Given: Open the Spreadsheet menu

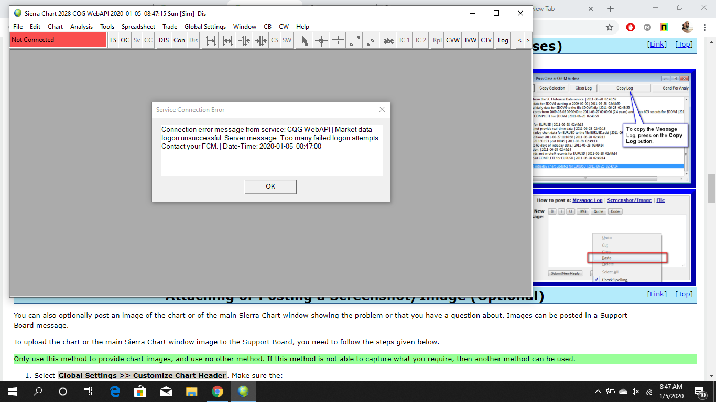Looking at the screenshot, I should tap(138, 27).
